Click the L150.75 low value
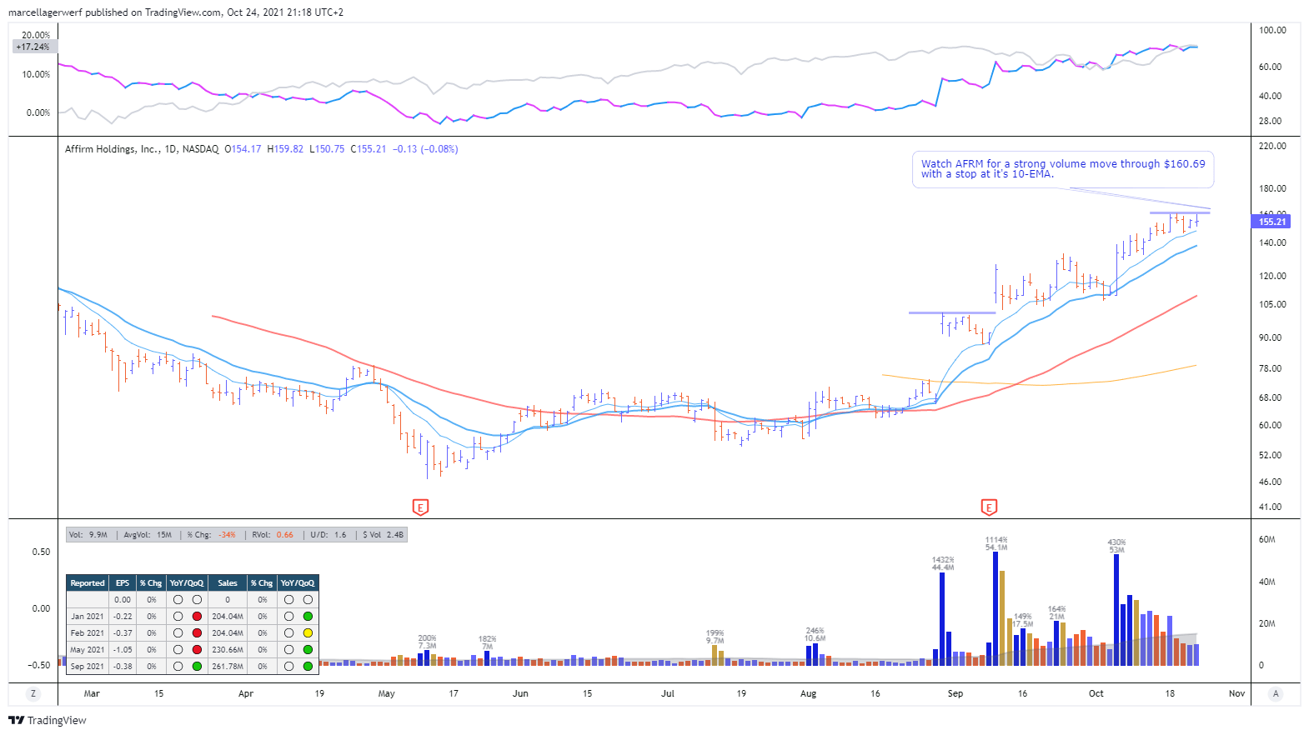Screen dimensions: 1309x735 pos(327,149)
